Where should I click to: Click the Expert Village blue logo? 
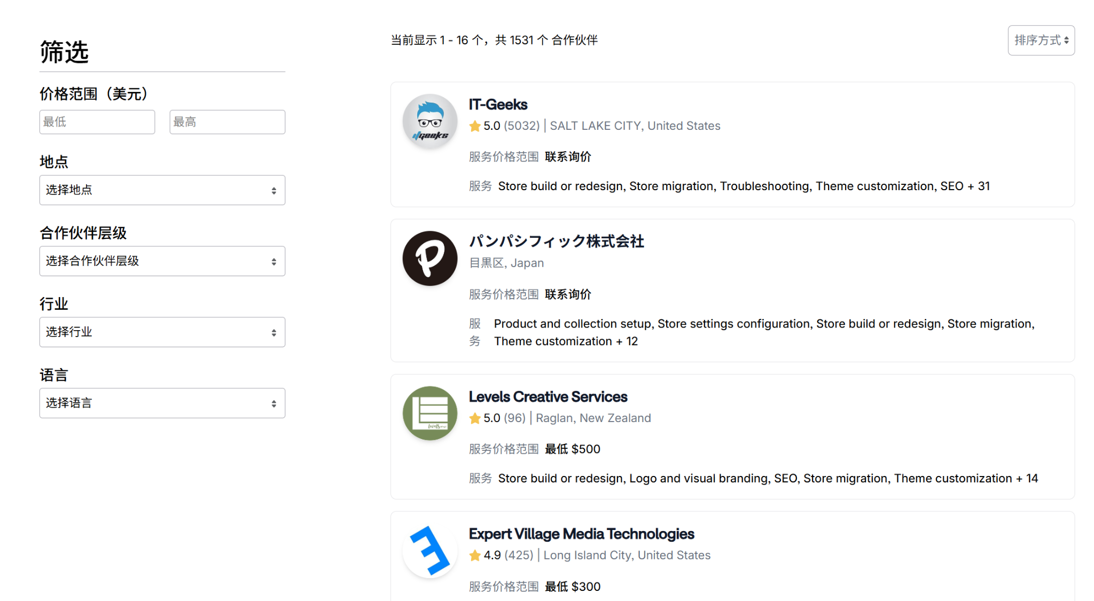point(429,550)
